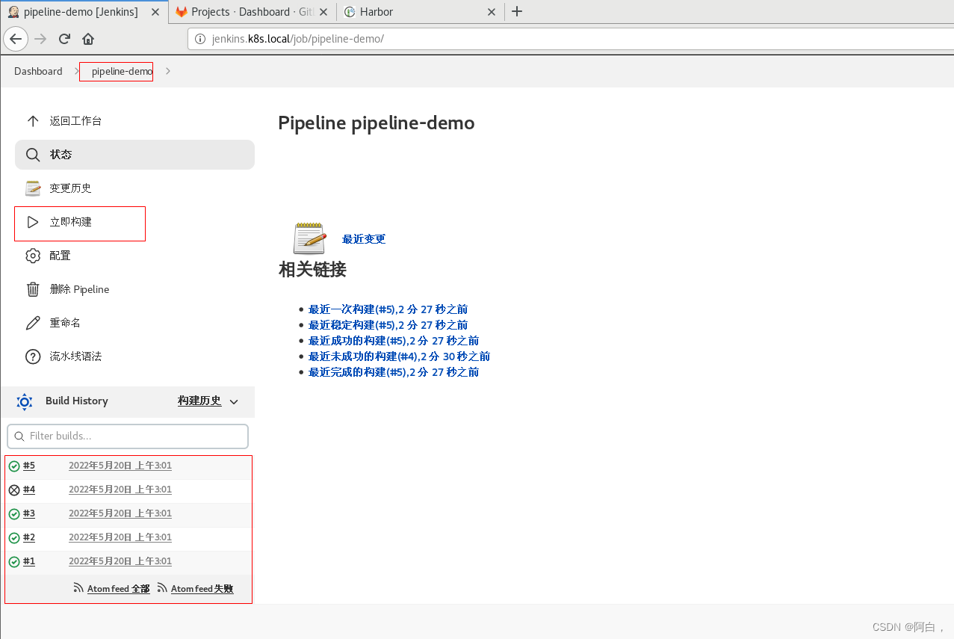Click the Build History sun icon
Screen dimensions: 954x639
(25, 401)
